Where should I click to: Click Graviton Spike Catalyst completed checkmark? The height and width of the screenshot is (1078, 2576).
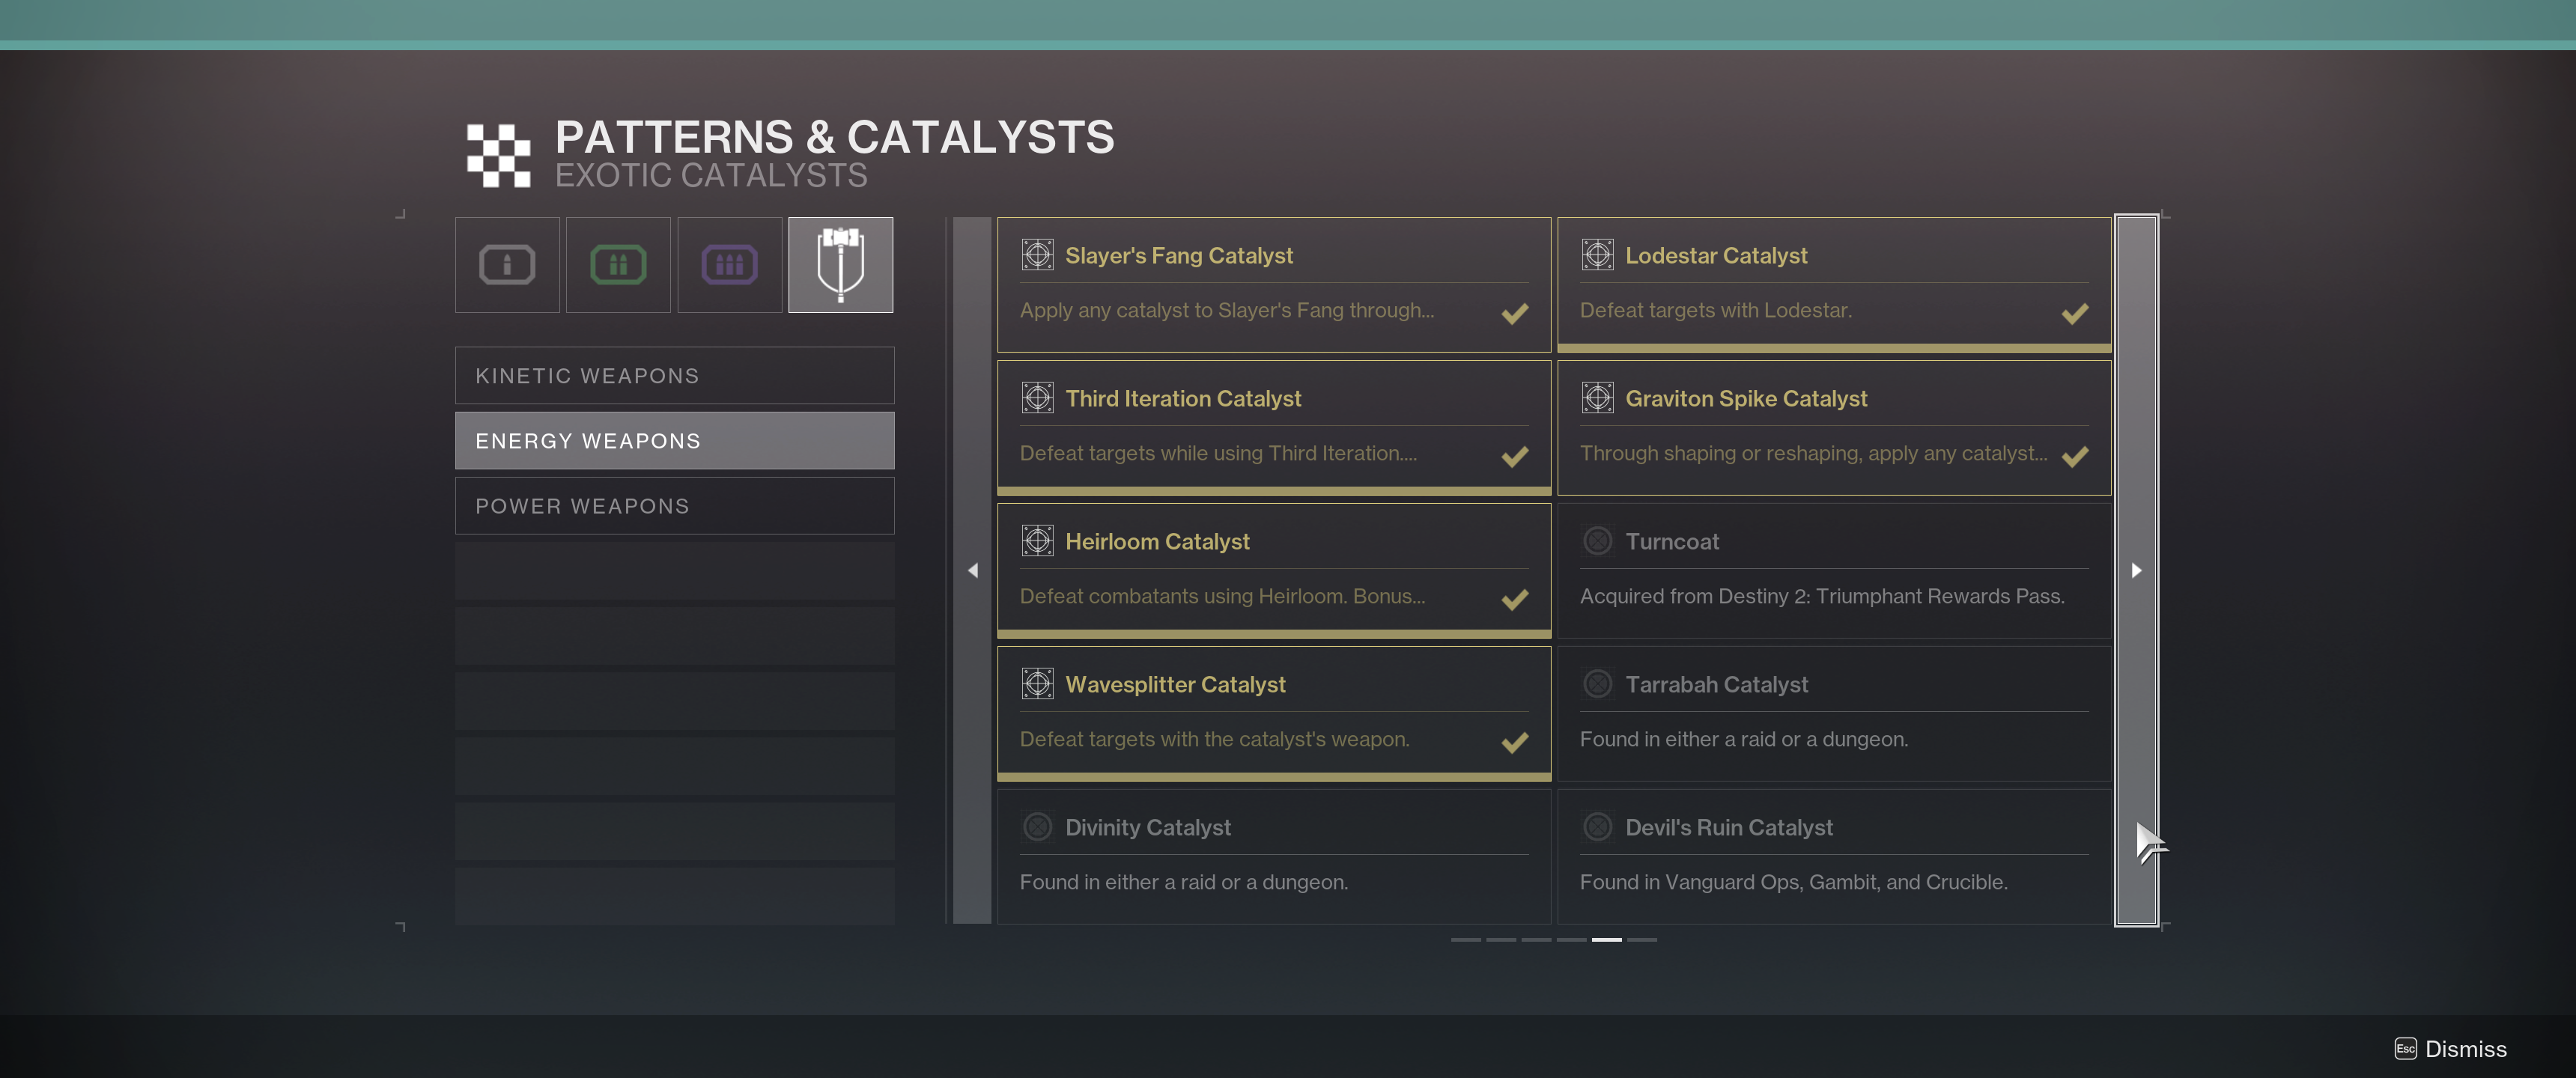point(2074,456)
